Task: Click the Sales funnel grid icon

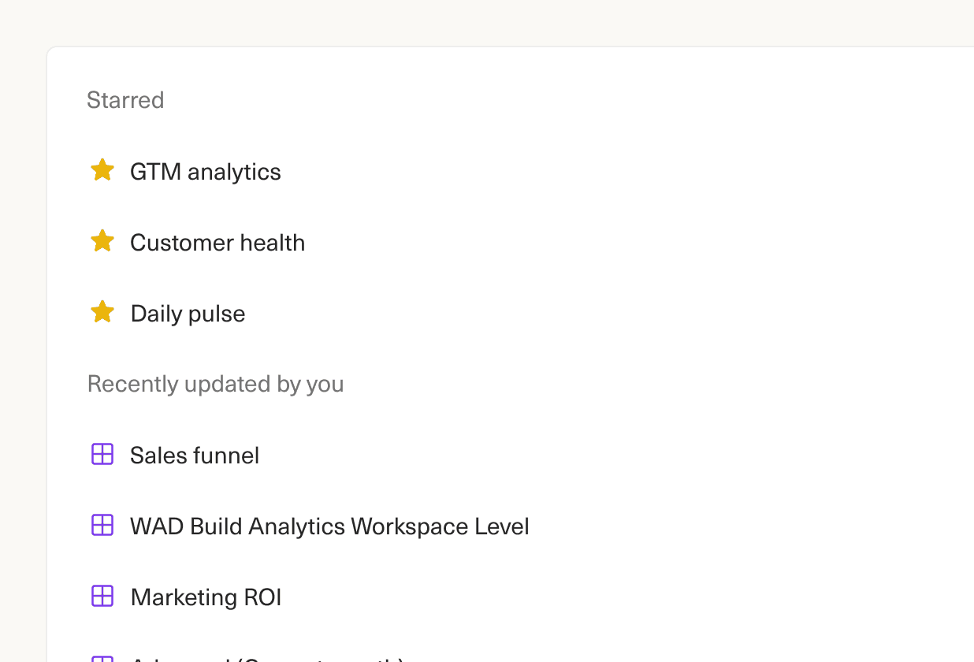Action: pos(102,454)
